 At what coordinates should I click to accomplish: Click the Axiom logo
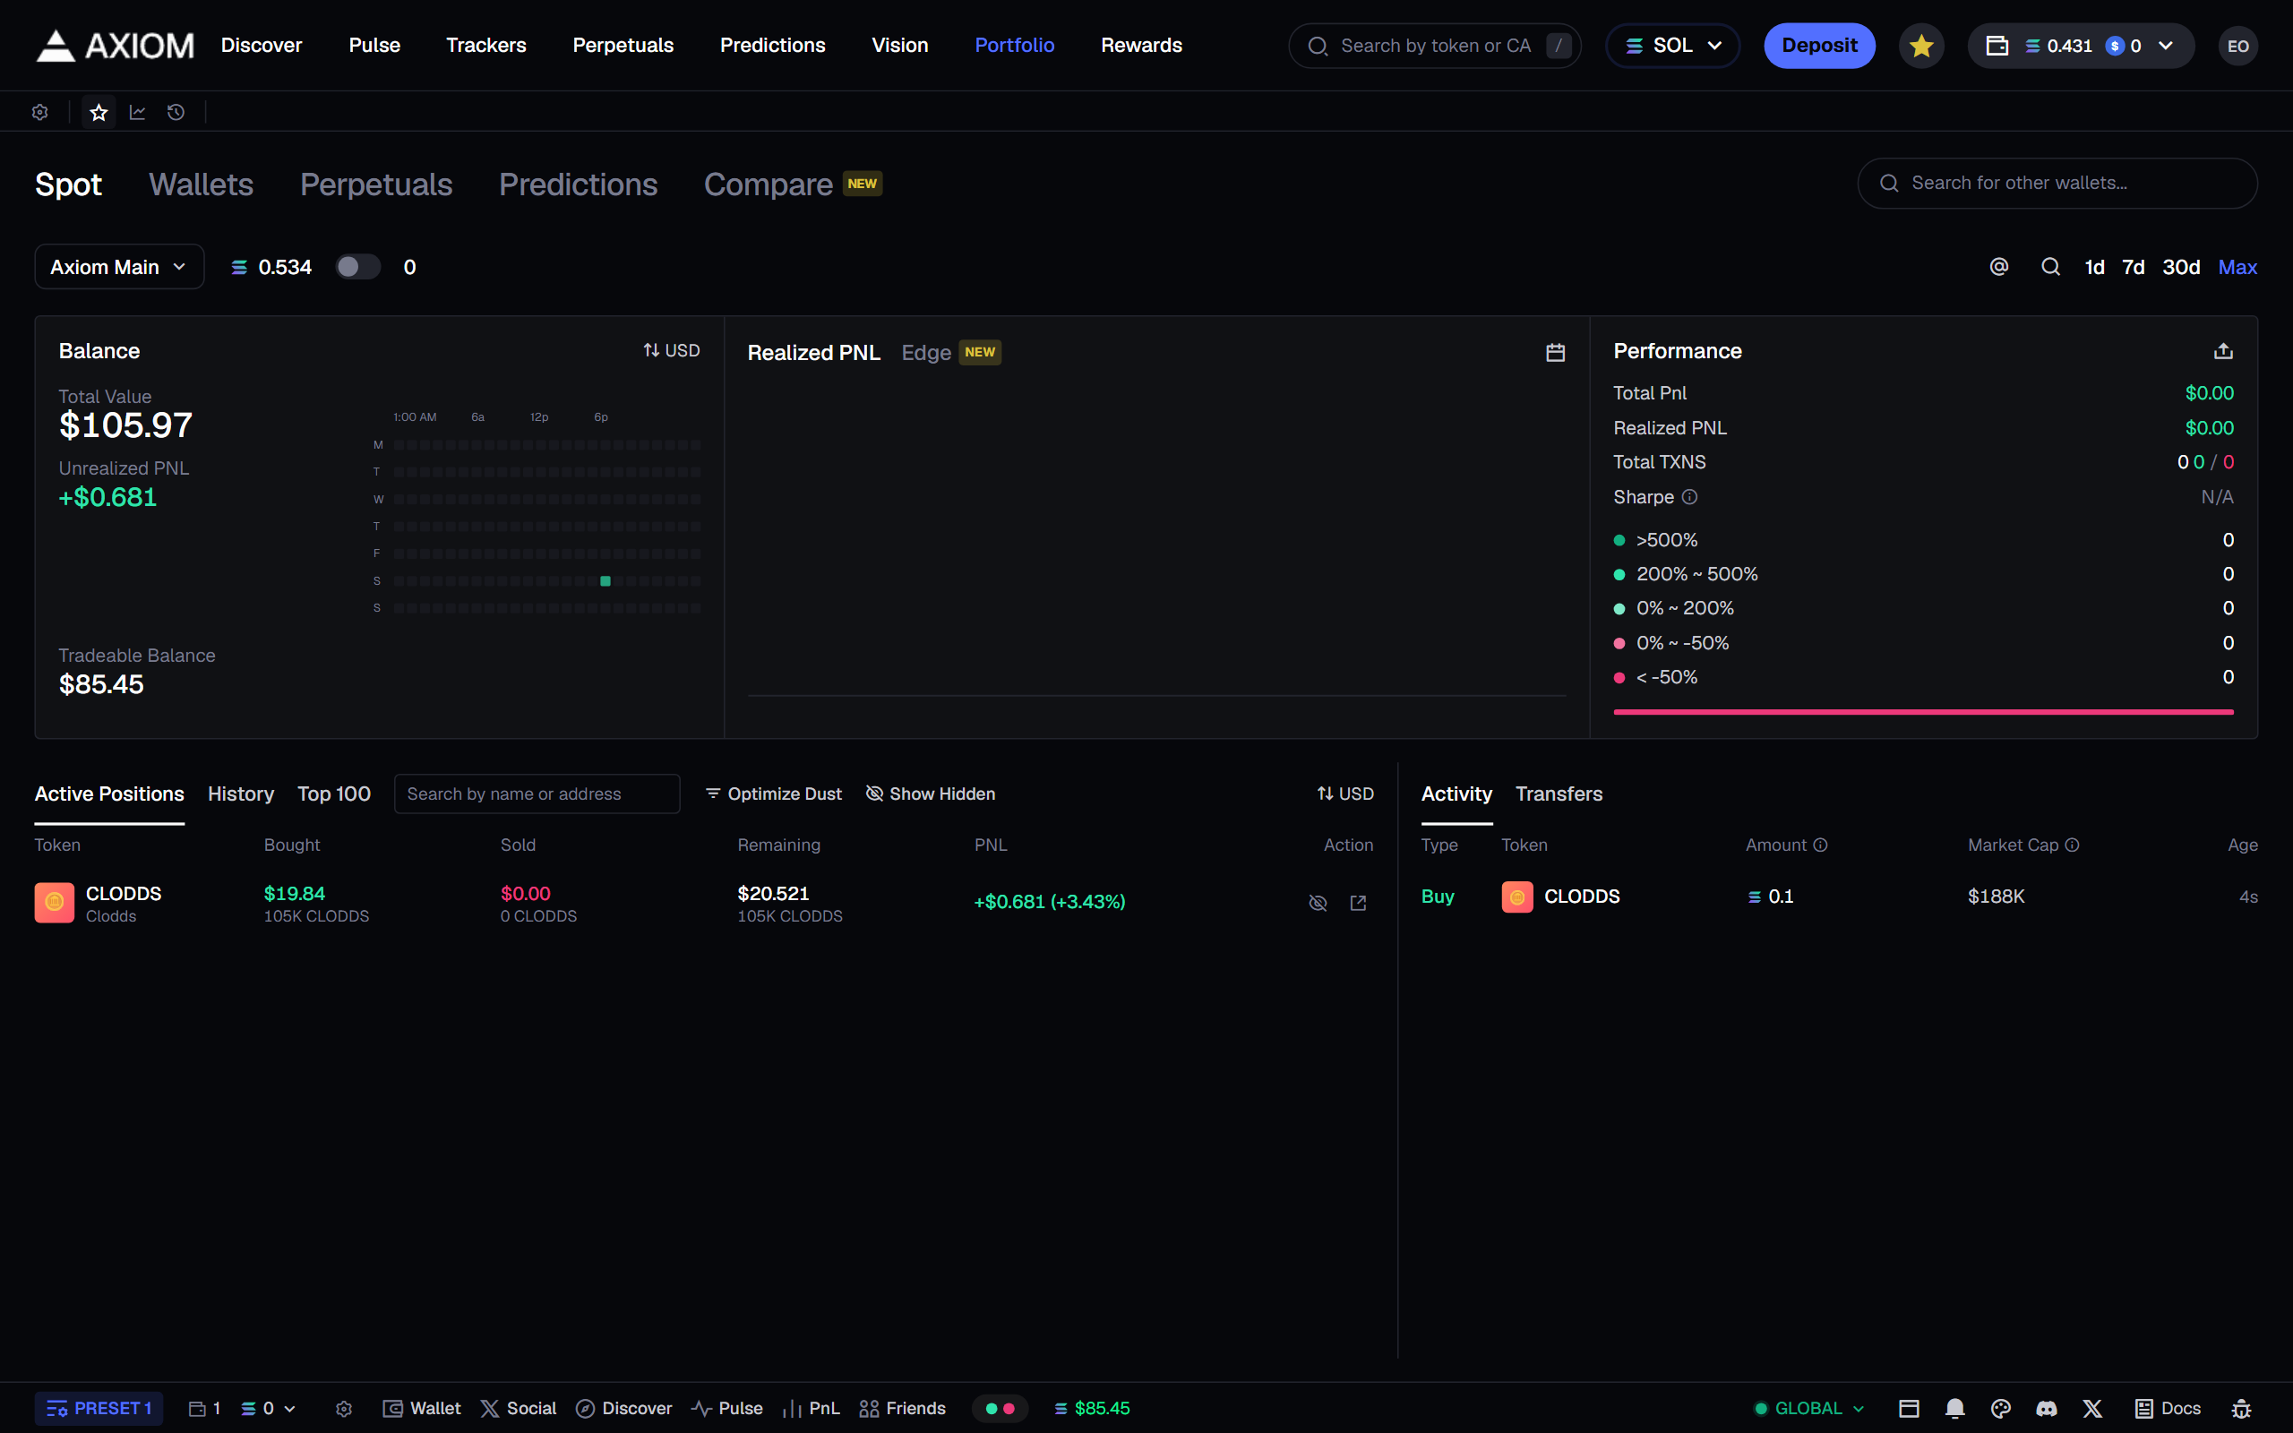tap(115, 46)
